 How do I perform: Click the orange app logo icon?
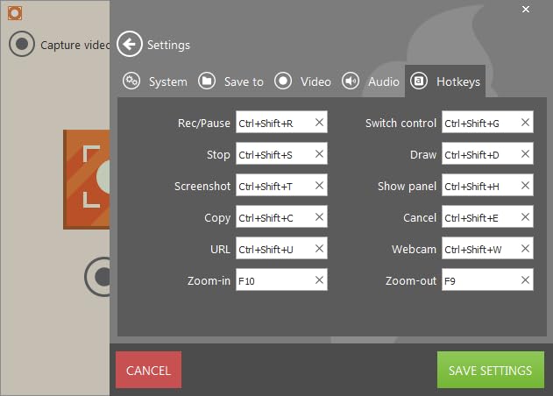[x=15, y=13]
